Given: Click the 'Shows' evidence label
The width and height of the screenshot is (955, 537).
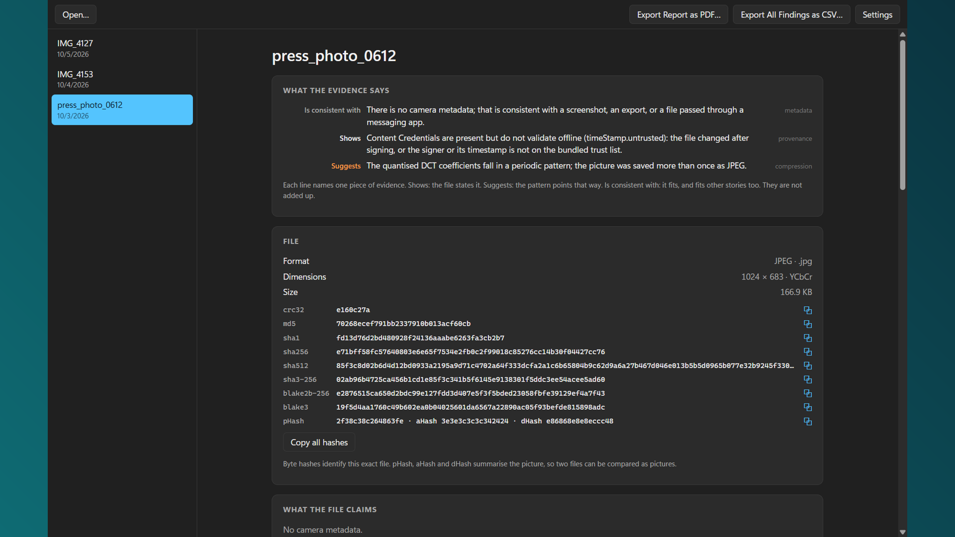Looking at the screenshot, I should coord(350,138).
